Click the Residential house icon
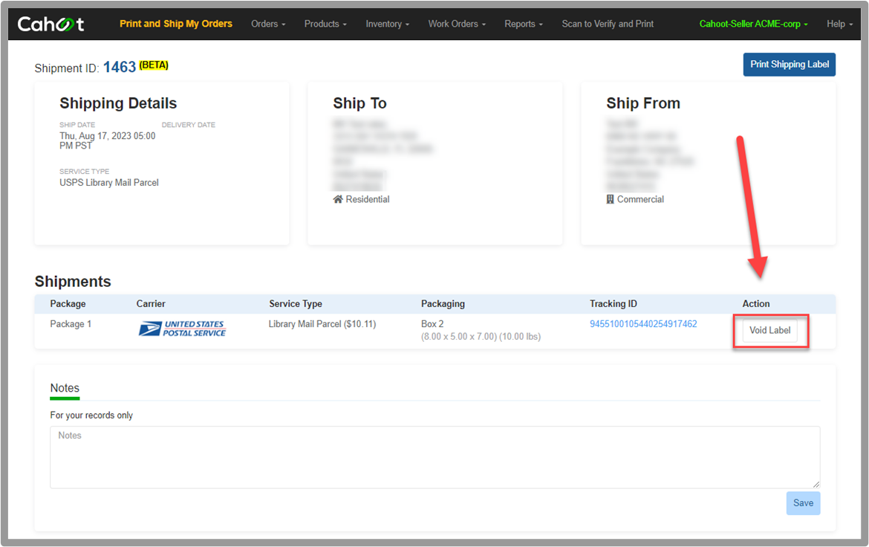 point(337,199)
